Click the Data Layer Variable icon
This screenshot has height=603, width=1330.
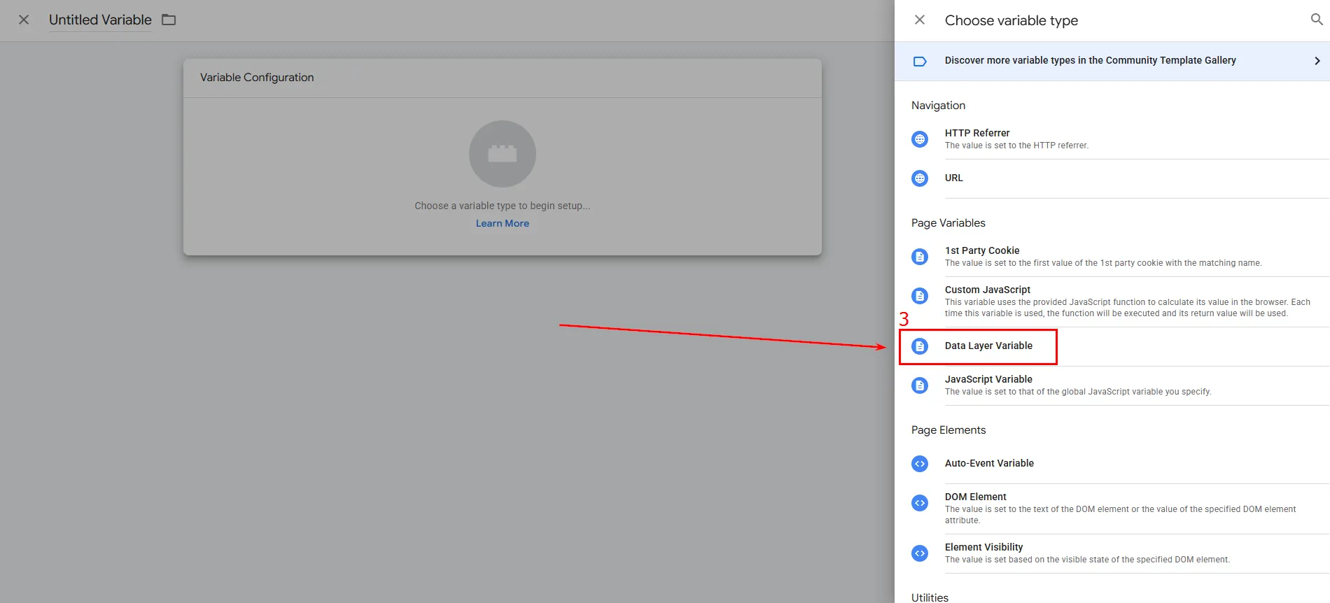pos(920,346)
